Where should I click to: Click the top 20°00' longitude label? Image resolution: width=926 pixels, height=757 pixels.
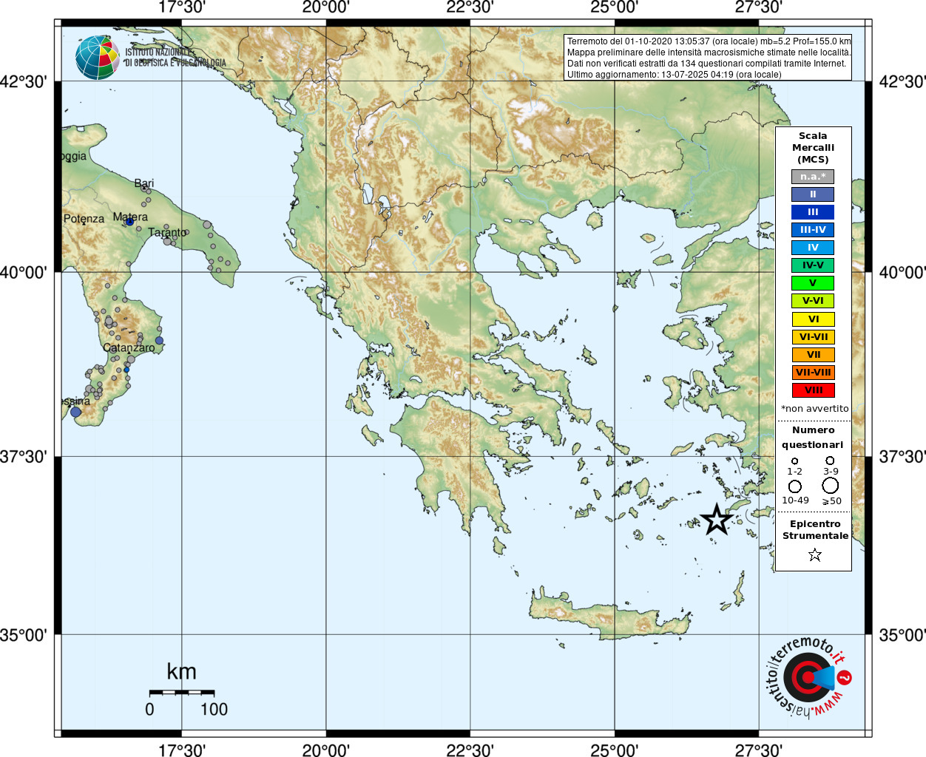(326, 8)
